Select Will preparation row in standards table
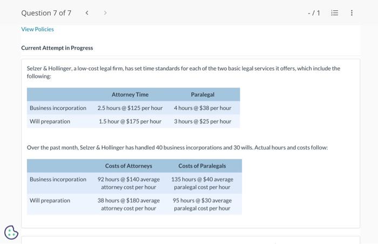 [x=133, y=121]
